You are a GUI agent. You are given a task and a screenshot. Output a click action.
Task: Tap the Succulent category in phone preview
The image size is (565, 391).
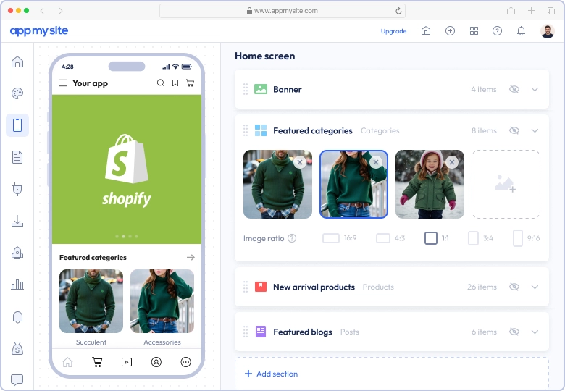tap(91, 308)
